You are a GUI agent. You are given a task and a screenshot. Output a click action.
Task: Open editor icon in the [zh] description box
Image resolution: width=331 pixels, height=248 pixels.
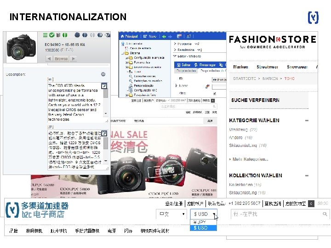(x=104, y=133)
